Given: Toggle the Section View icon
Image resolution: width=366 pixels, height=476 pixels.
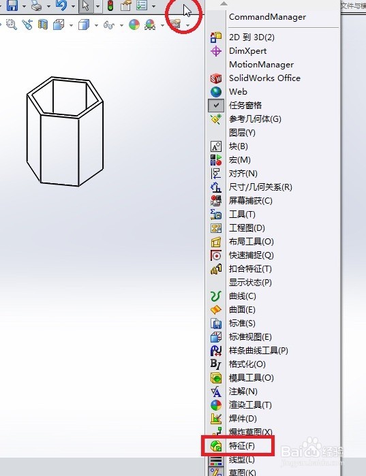Looking at the screenshot, I should click(x=43, y=25).
